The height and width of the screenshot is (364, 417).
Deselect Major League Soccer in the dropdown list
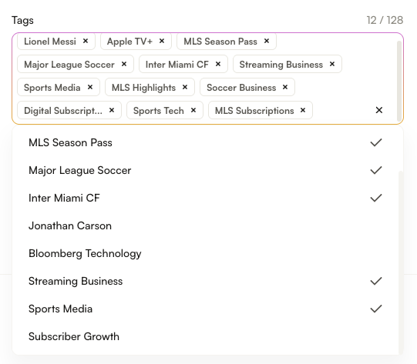[x=205, y=170]
